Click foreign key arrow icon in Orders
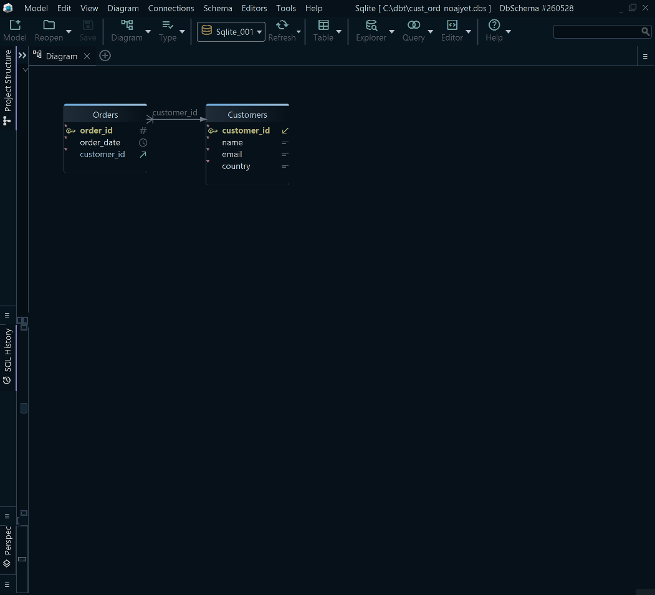Viewport: 655px width, 595px height. 143,154
